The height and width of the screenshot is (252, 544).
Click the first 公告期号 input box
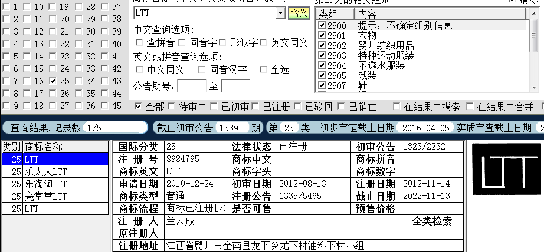(x=192, y=86)
